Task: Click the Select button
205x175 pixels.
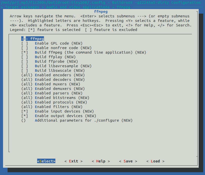Action: [46, 161]
